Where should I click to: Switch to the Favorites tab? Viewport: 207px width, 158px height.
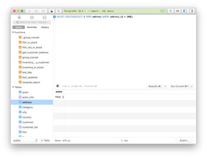[32, 27]
